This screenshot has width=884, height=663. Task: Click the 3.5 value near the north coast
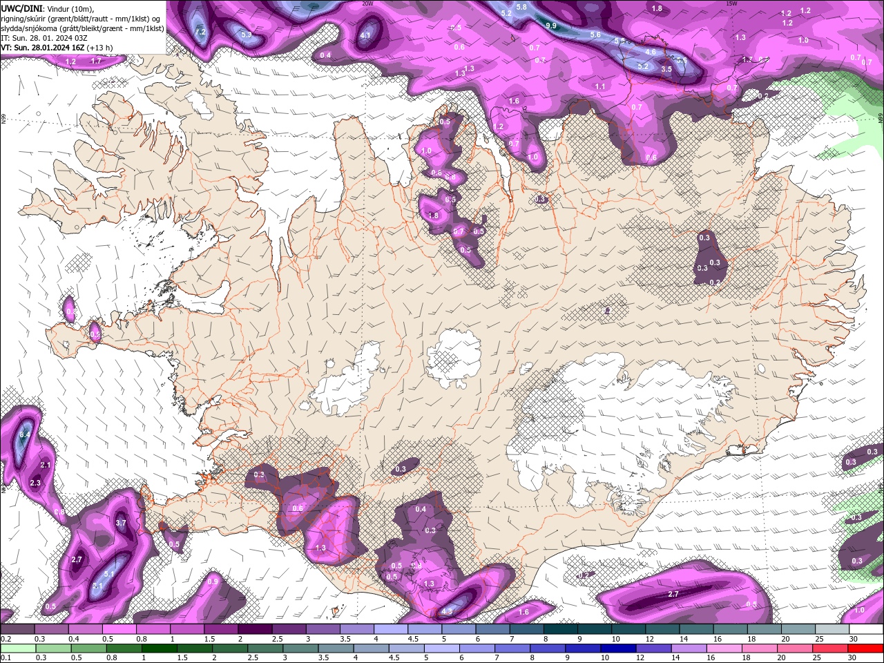(x=666, y=69)
